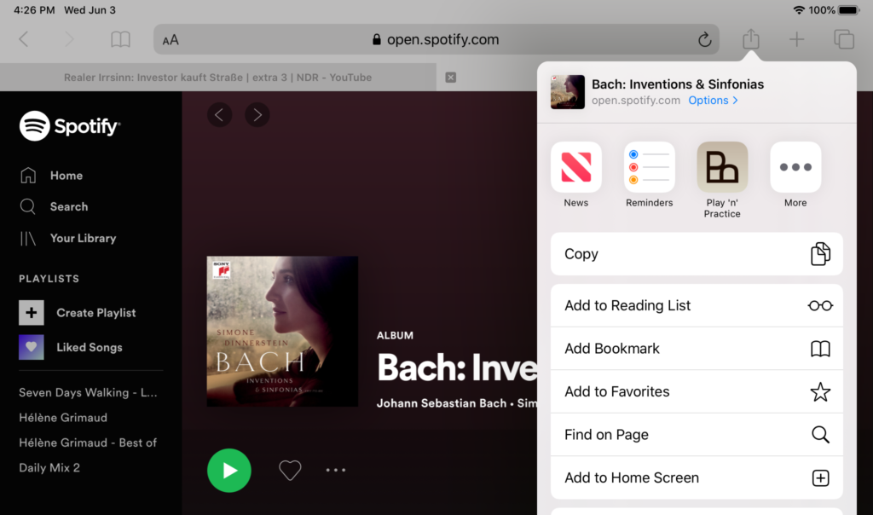Screen dimensions: 873x515
Task: Choose Add to Home Screen
Action: (697, 477)
